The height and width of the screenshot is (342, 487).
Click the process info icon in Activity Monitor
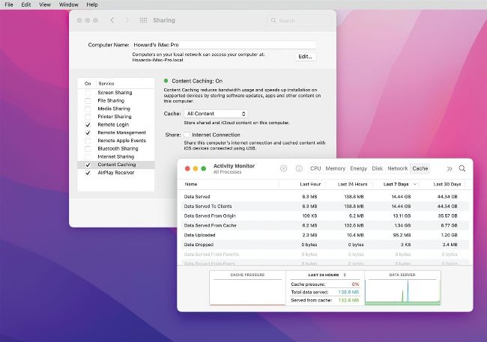(x=299, y=168)
